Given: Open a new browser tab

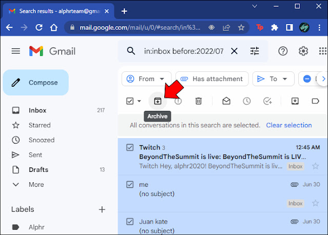Looking at the screenshot, I should click(x=124, y=11).
